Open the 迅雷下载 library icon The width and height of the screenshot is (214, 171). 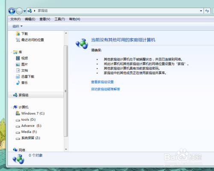coord(18,77)
